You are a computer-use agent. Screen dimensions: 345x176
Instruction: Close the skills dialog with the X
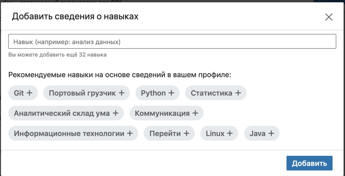pyautogui.click(x=329, y=17)
